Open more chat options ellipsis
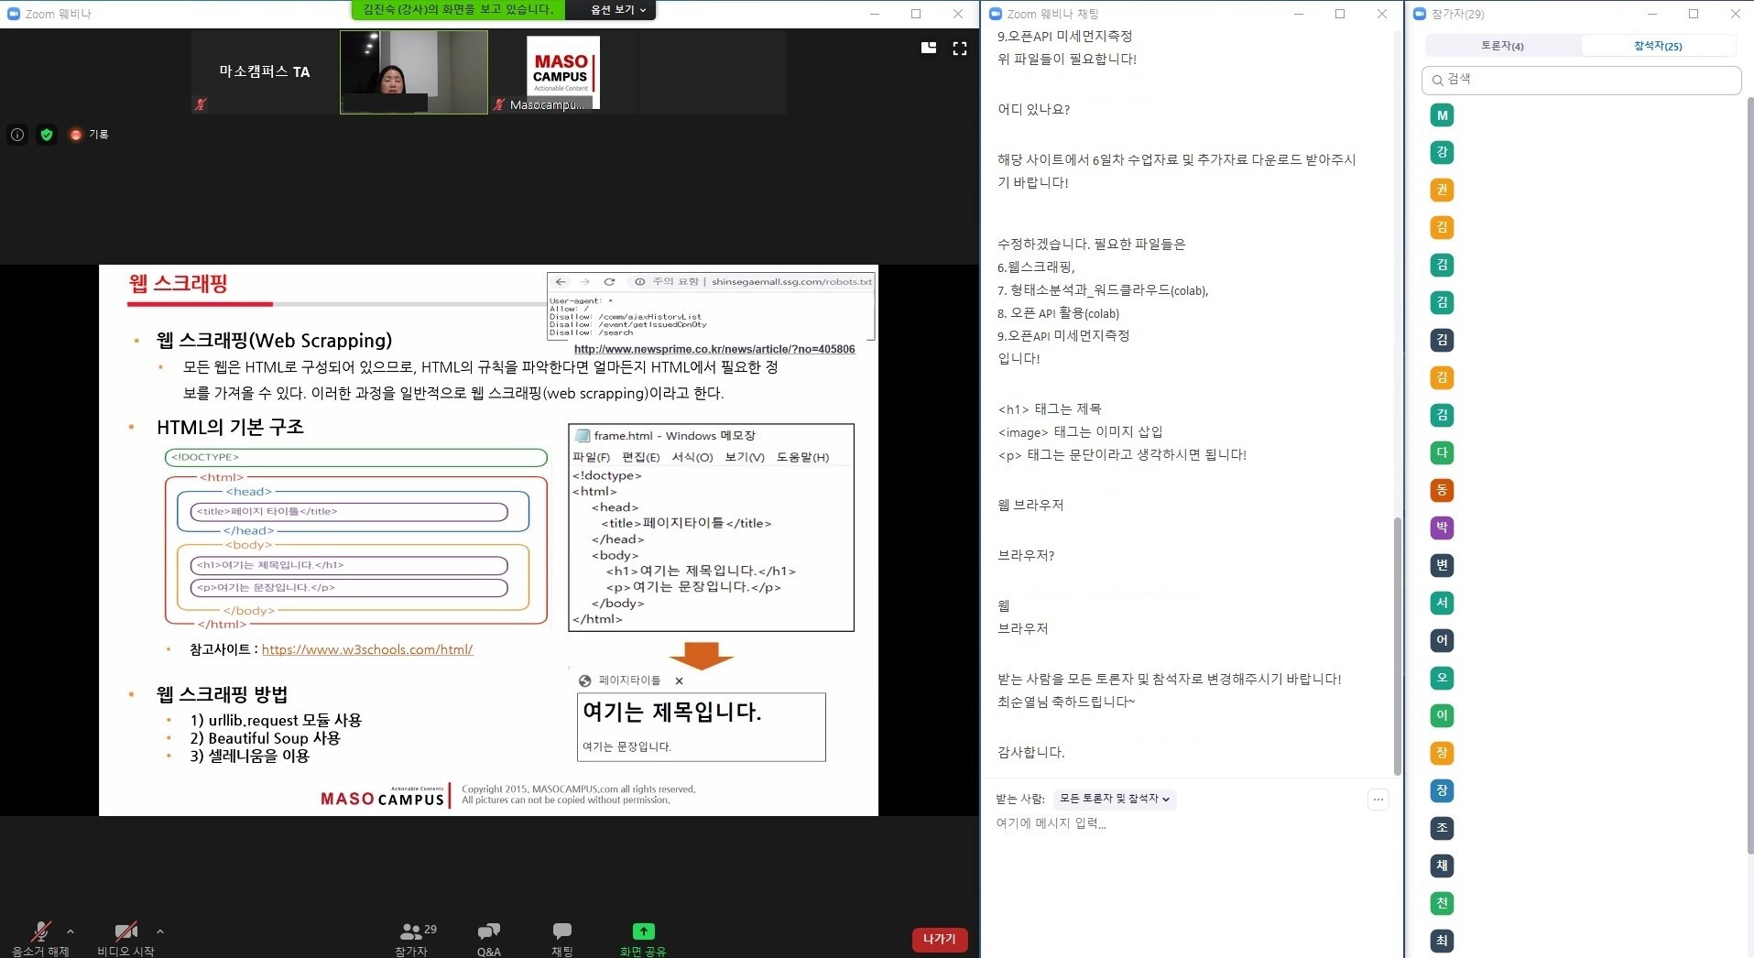This screenshot has width=1754, height=958. [x=1378, y=800]
